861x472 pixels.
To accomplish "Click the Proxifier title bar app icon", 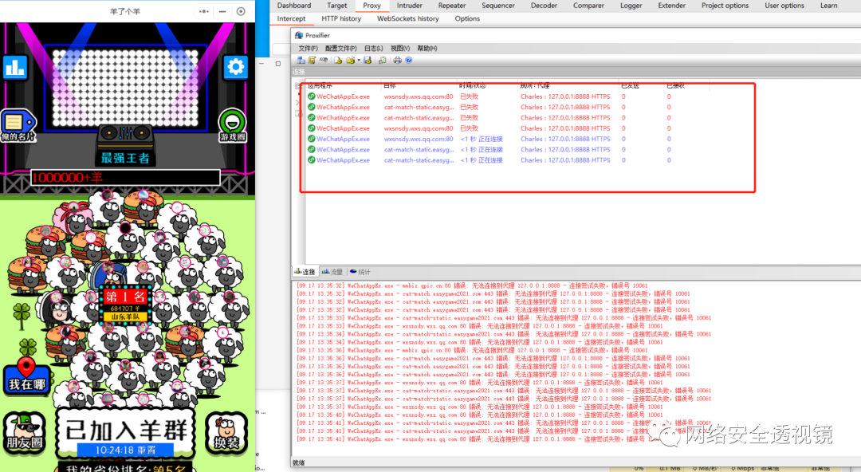I will pos(299,35).
